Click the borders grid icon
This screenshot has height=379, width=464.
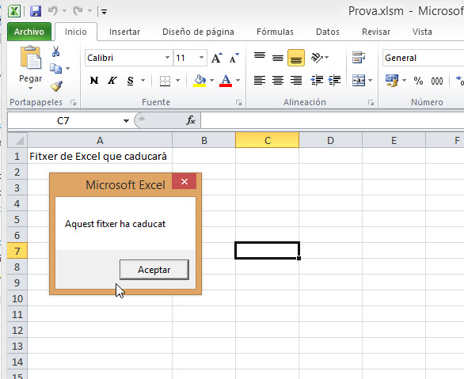[165, 81]
